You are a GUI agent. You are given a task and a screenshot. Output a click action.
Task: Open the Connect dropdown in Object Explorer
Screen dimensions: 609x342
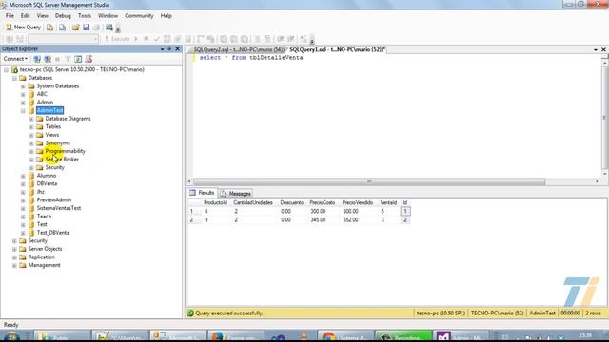coord(15,59)
